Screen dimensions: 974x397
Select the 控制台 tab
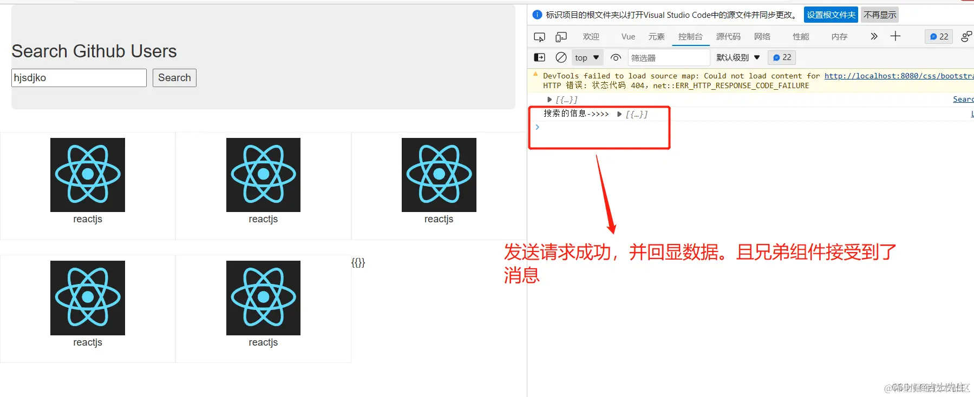[690, 36]
